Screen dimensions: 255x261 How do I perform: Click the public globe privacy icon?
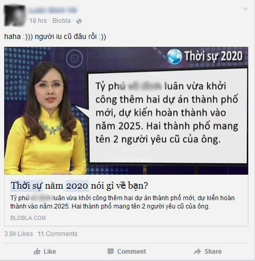click(79, 21)
